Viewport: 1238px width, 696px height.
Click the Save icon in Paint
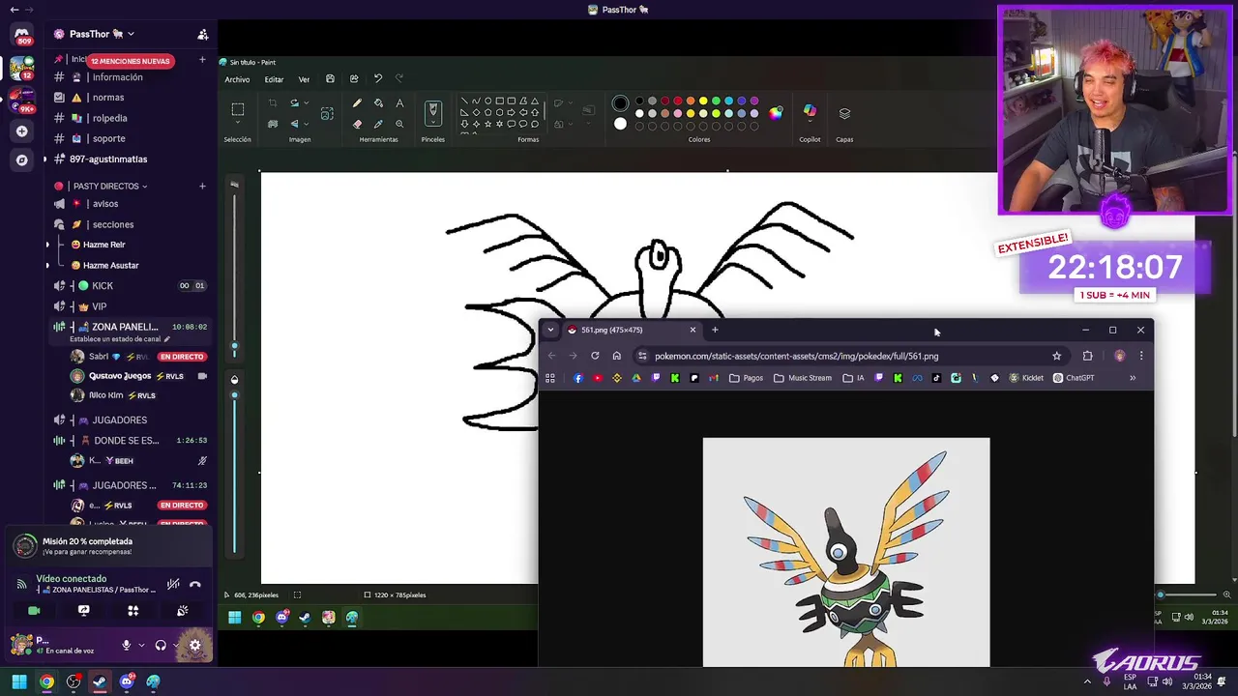point(330,79)
